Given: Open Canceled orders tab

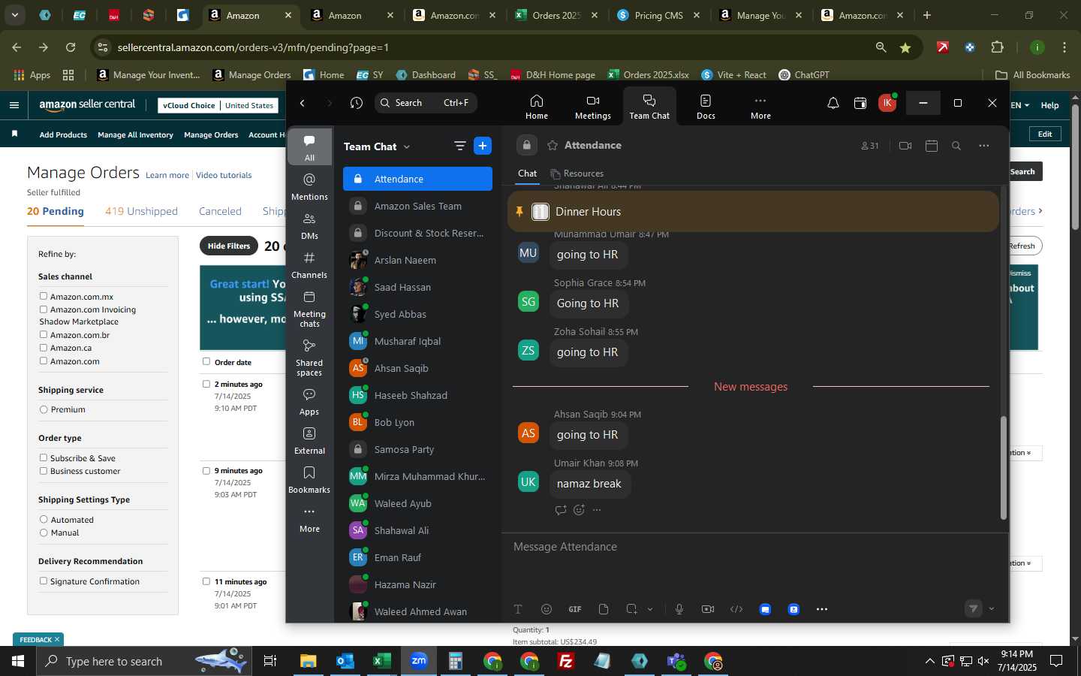Looking at the screenshot, I should point(220,211).
